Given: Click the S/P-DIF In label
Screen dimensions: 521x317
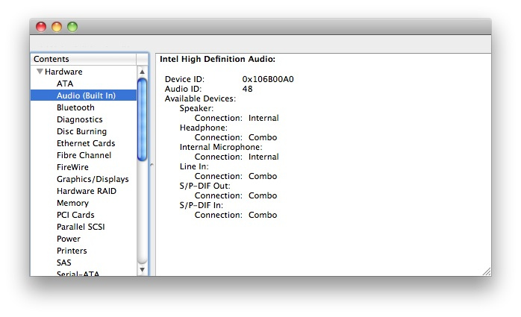Looking at the screenshot, I should coord(201,205).
